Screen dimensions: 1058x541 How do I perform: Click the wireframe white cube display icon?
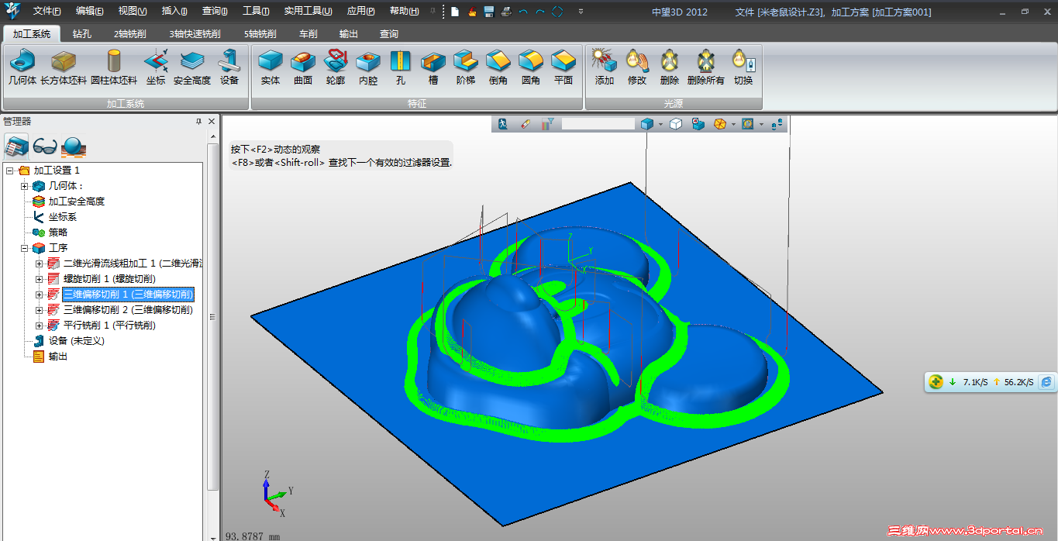(676, 123)
